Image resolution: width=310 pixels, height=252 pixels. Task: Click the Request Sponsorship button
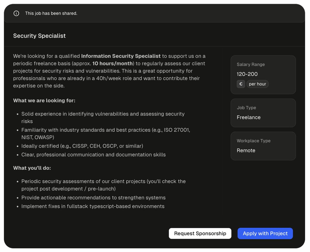pos(200,233)
